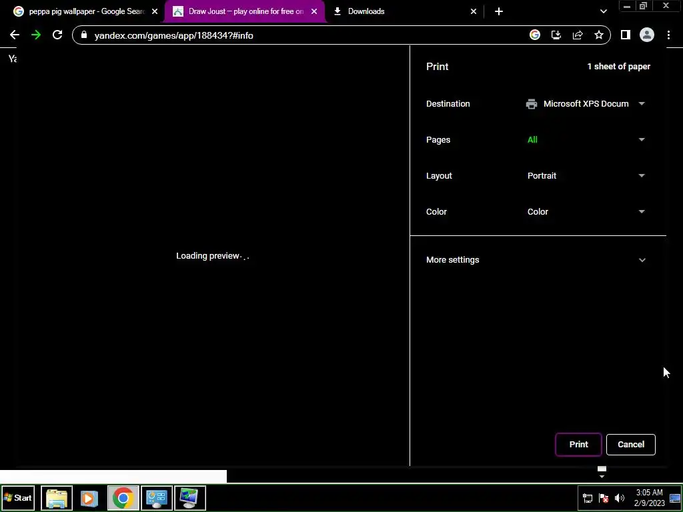Image resolution: width=683 pixels, height=512 pixels.
Task: Launch the media player taskbar icon
Action: click(89, 497)
